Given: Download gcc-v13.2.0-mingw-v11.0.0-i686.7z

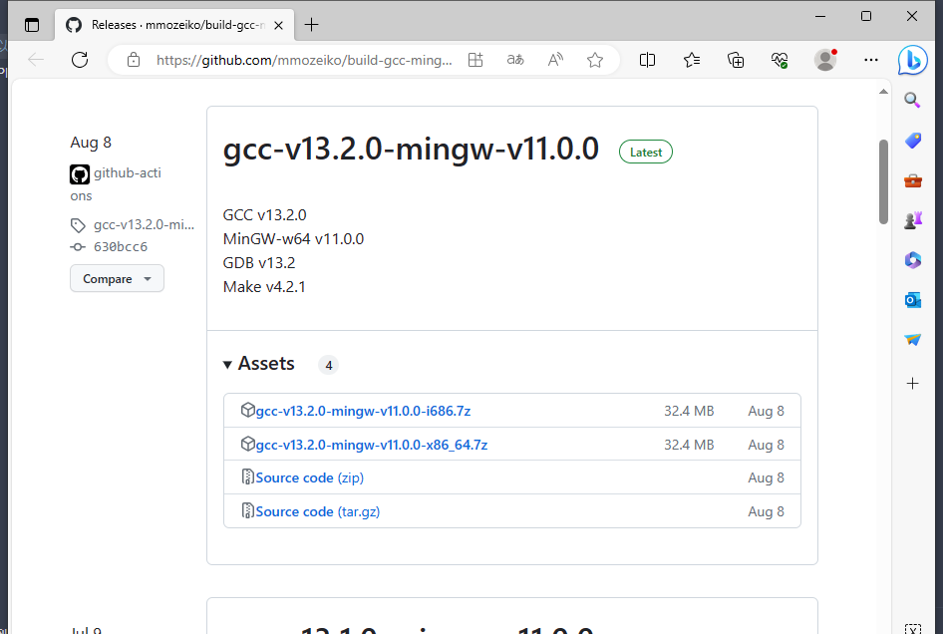Looking at the screenshot, I should [x=363, y=411].
